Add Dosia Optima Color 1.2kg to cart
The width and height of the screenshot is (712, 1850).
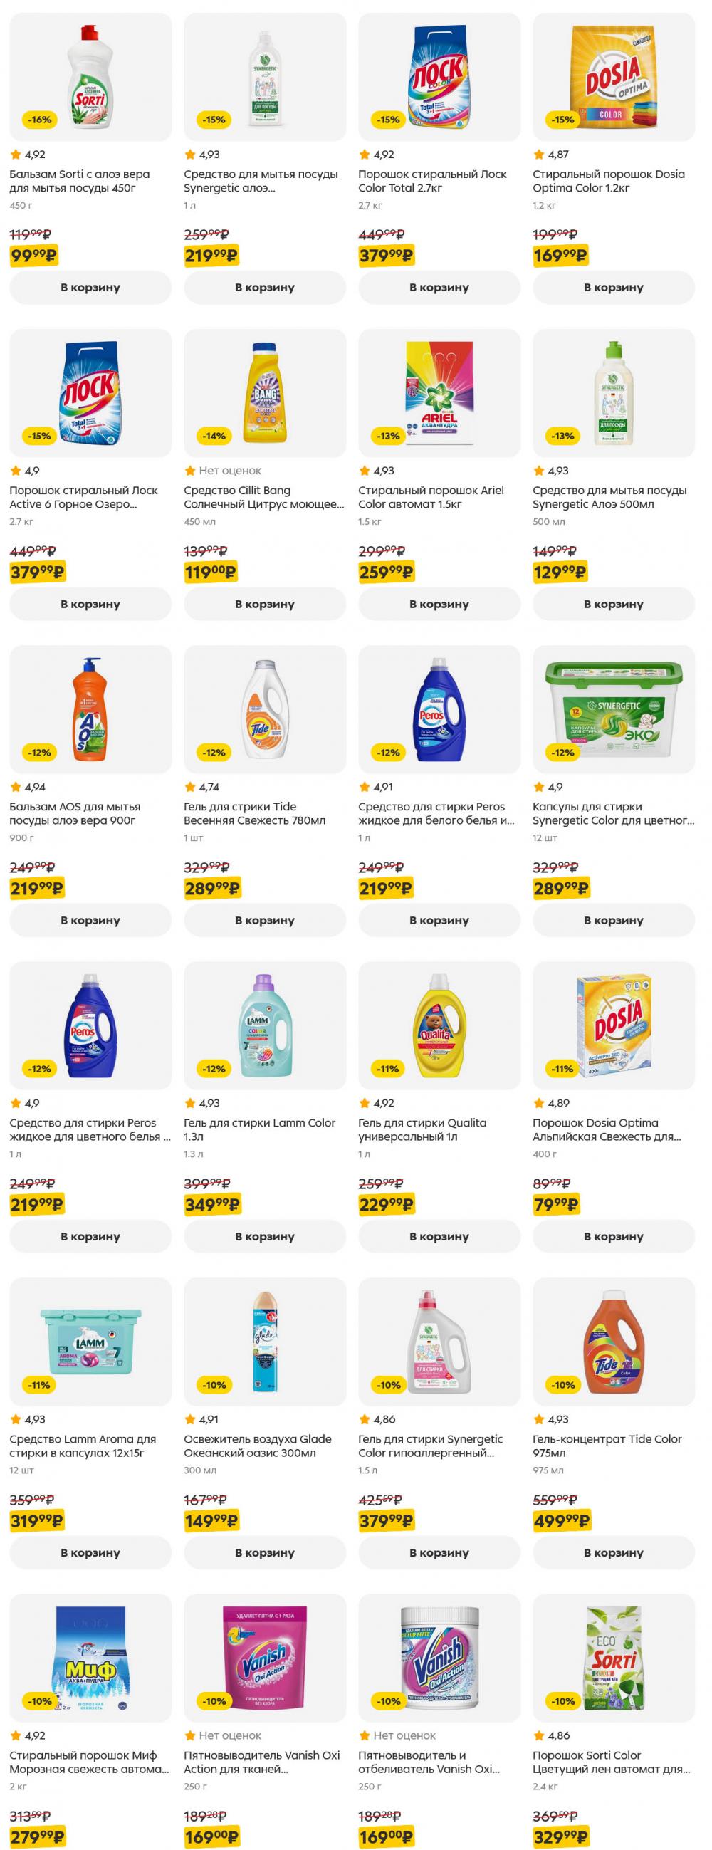[614, 287]
